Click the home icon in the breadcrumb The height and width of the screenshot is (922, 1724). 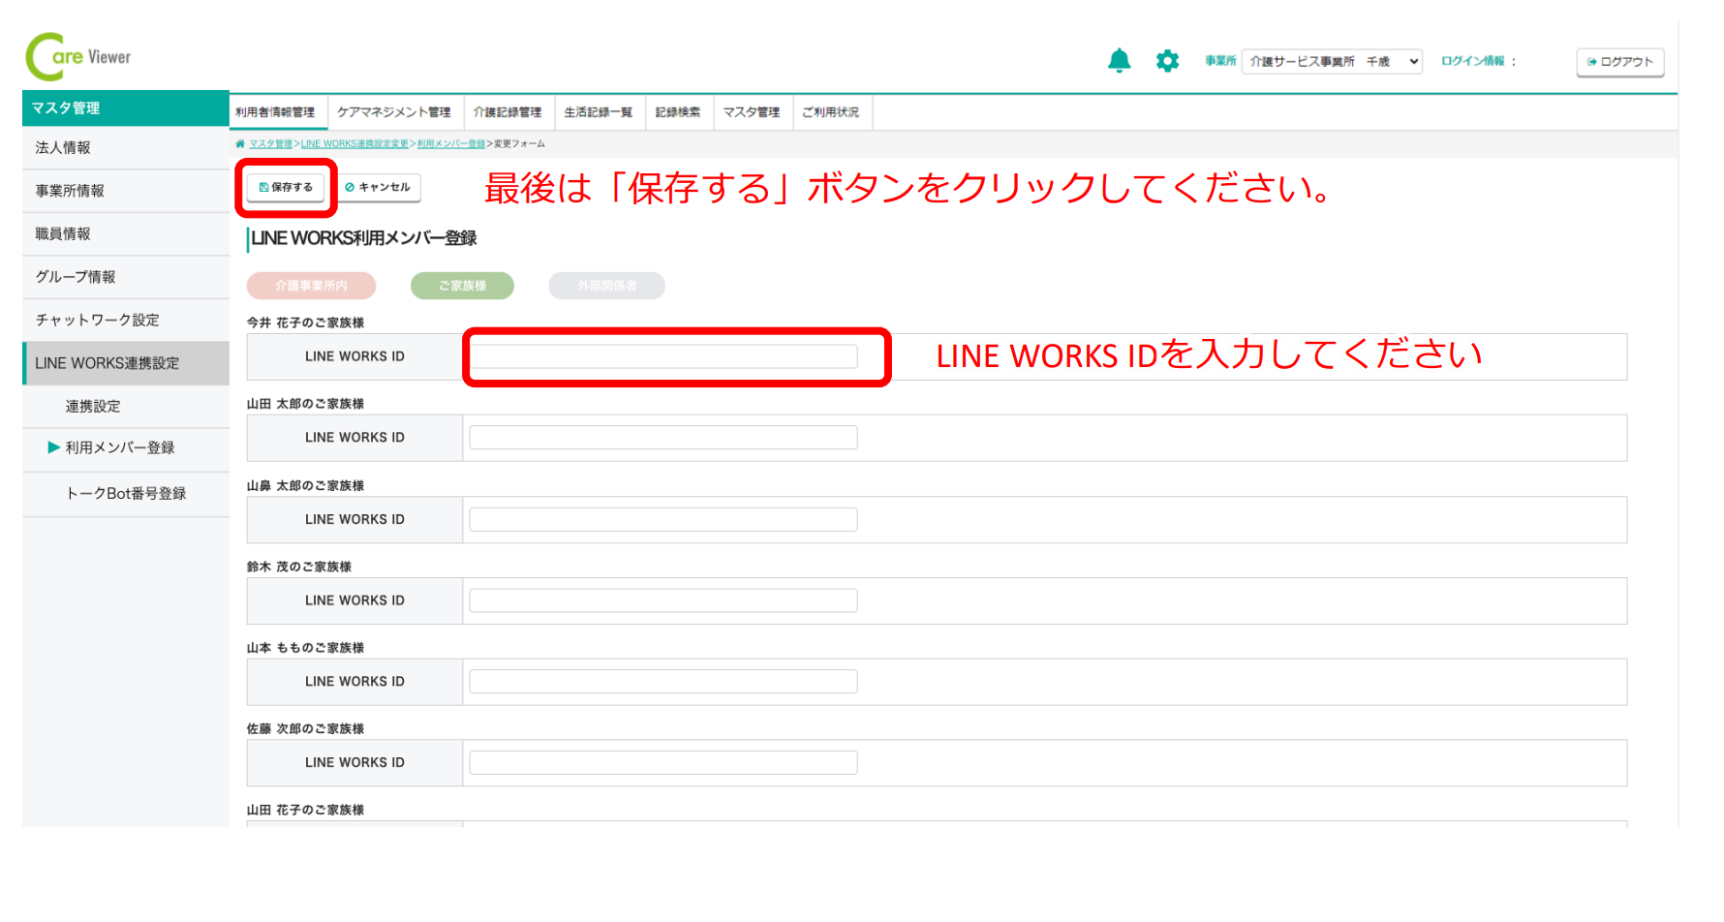(x=240, y=144)
